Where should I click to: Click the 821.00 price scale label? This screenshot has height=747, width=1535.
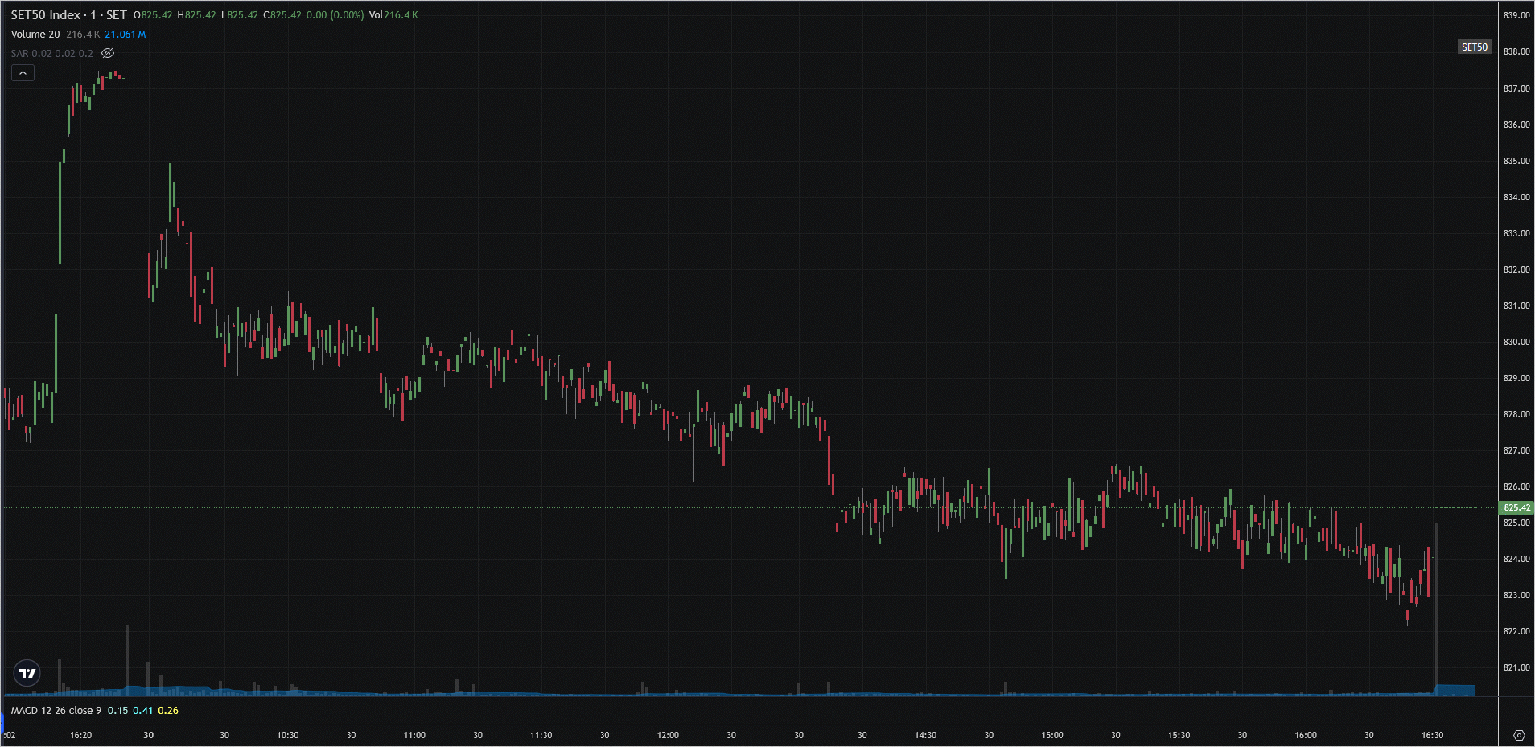pos(1516,667)
